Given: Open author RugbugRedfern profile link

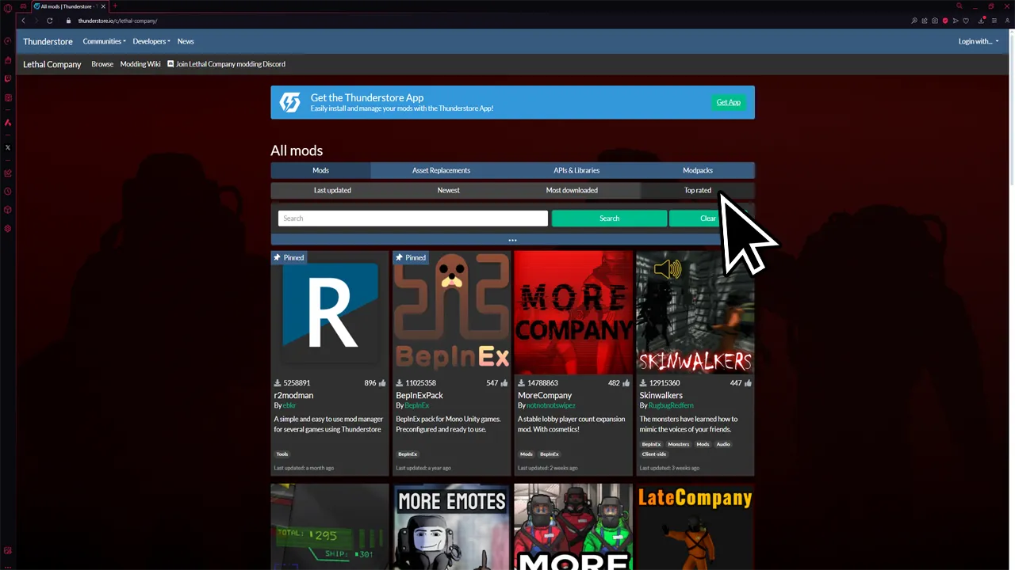Looking at the screenshot, I should pyautogui.click(x=671, y=405).
